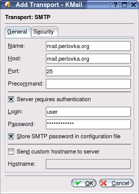Click the Login: label
This screenshot has height=194, width=139.
[16, 112]
